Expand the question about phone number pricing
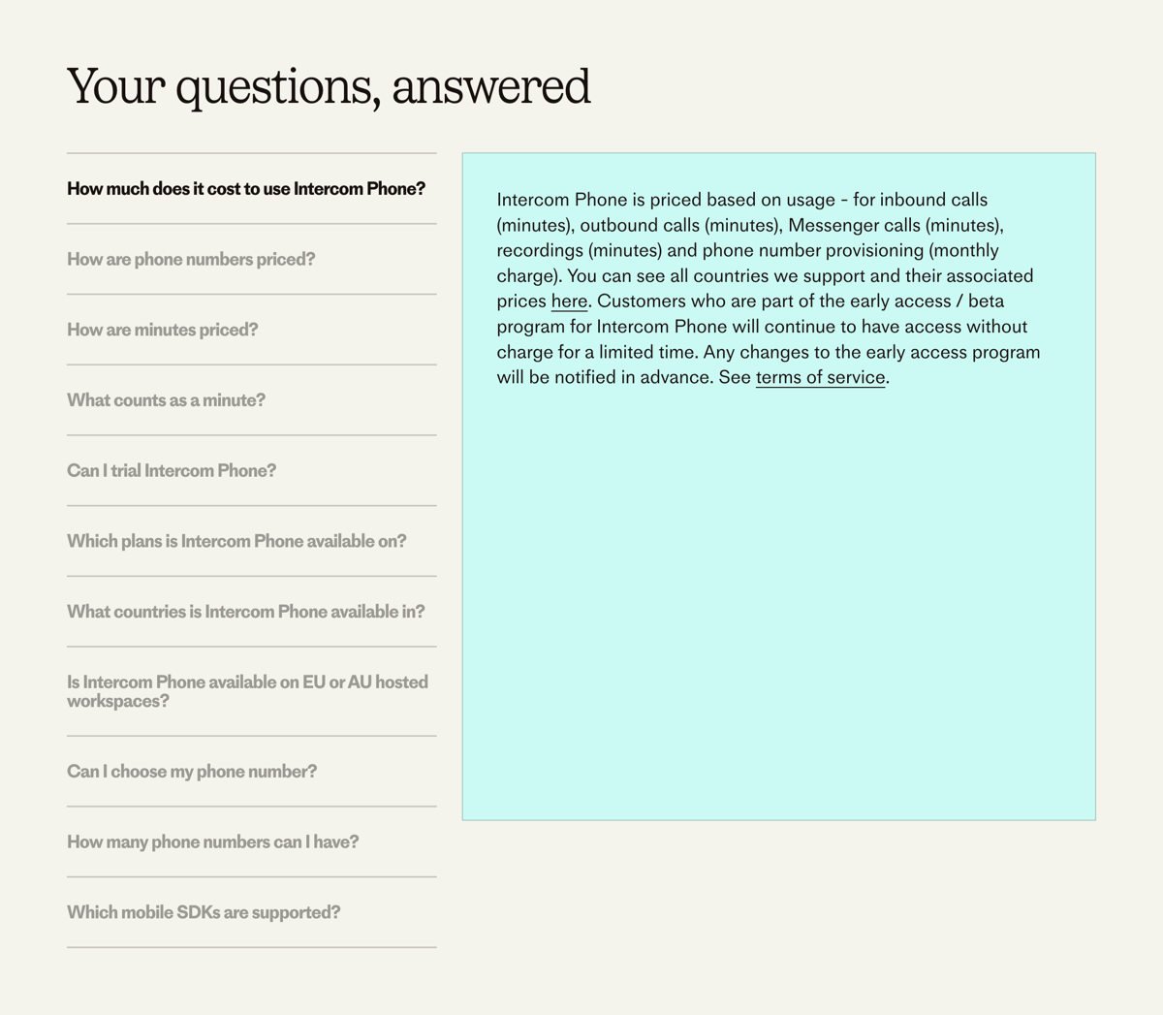The width and height of the screenshot is (1163, 1015). (x=192, y=259)
